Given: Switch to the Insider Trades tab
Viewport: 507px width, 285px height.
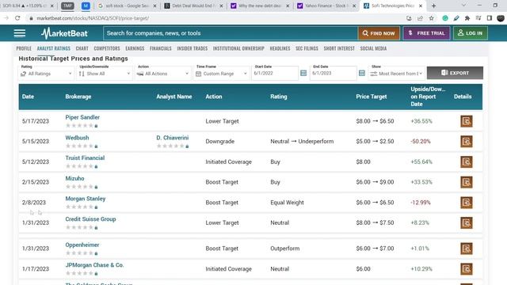Looking at the screenshot, I should 193,48.
